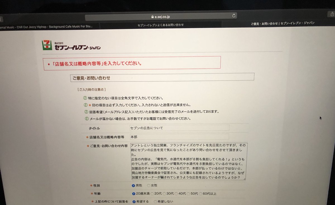Switch to セブン-イレブンよくあるお問い合わせ tab

tap(161, 25)
